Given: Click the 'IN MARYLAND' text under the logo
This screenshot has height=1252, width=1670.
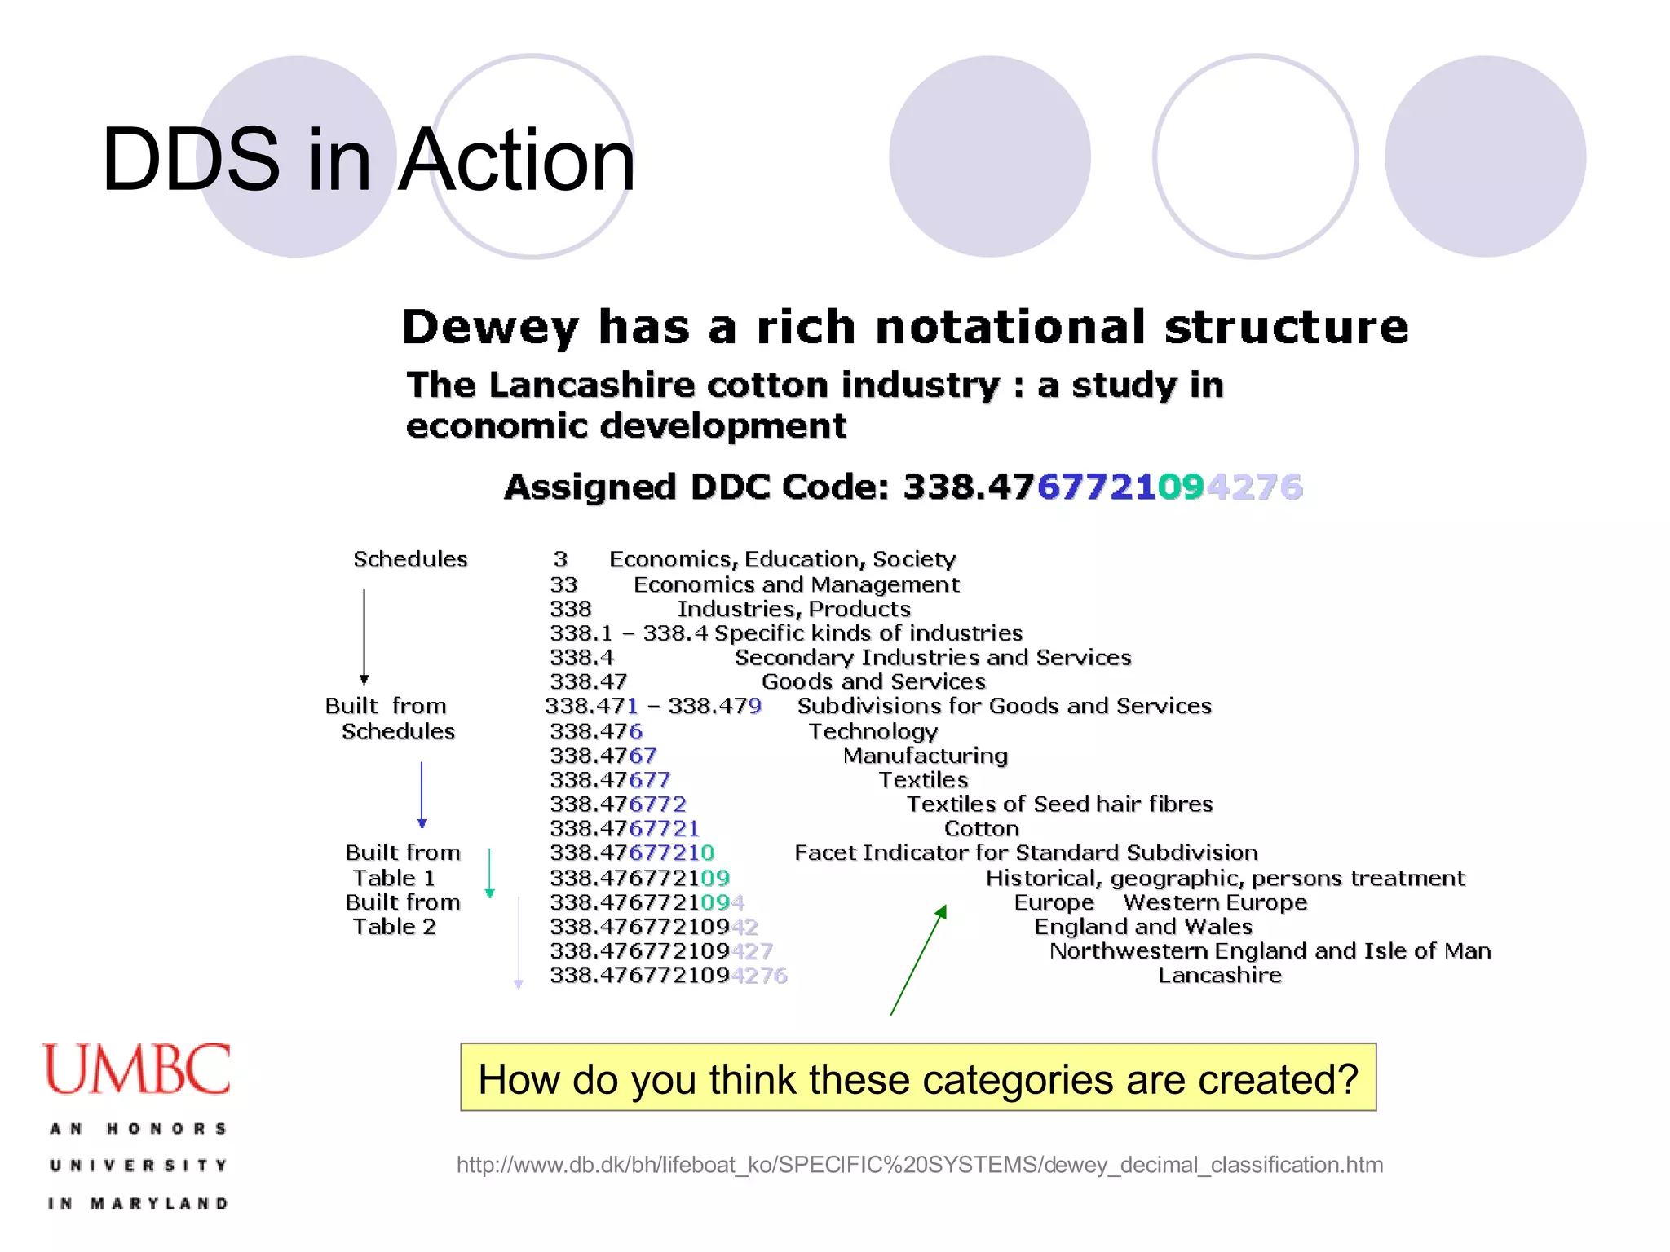Looking at the screenshot, I should [138, 1203].
